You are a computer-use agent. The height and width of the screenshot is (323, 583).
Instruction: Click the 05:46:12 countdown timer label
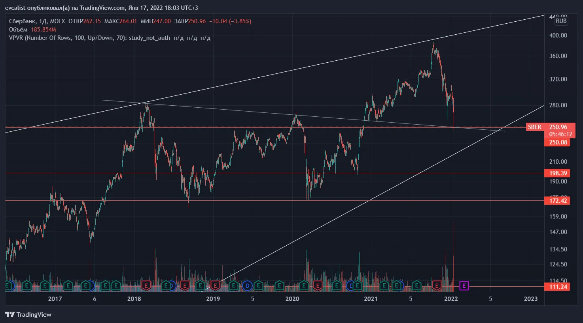point(560,134)
